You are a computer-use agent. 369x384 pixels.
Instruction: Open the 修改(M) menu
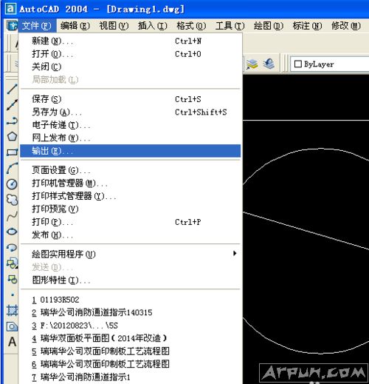[x=346, y=26]
